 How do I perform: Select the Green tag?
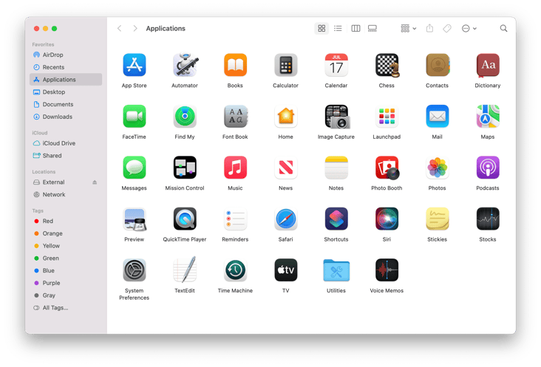66,258
